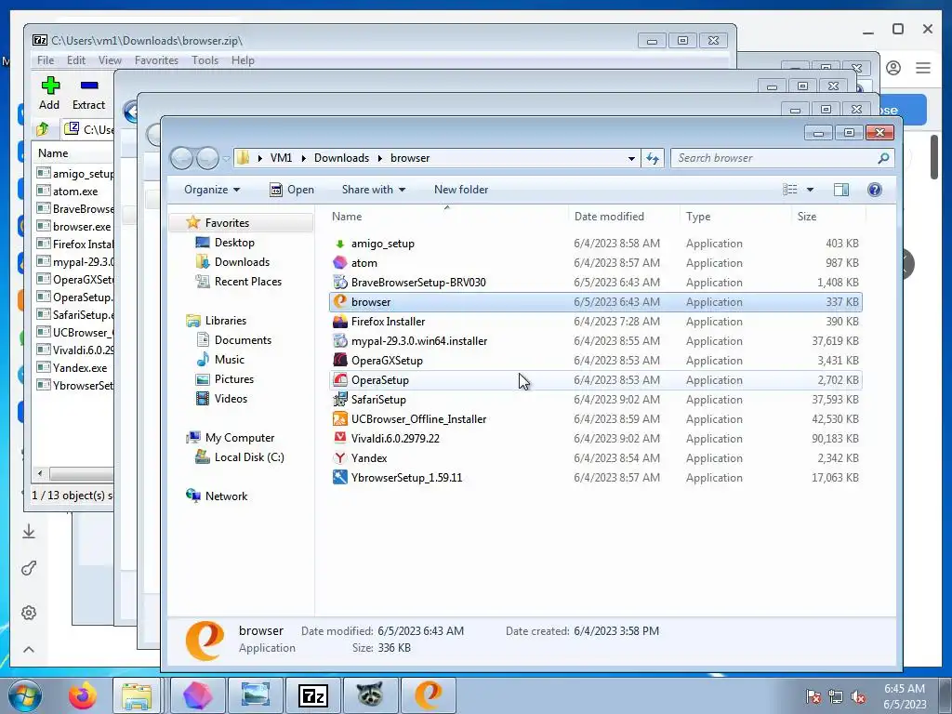Viewport: 952px width, 714px height.
Task: Click the browser account profile icon
Action: point(893,68)
